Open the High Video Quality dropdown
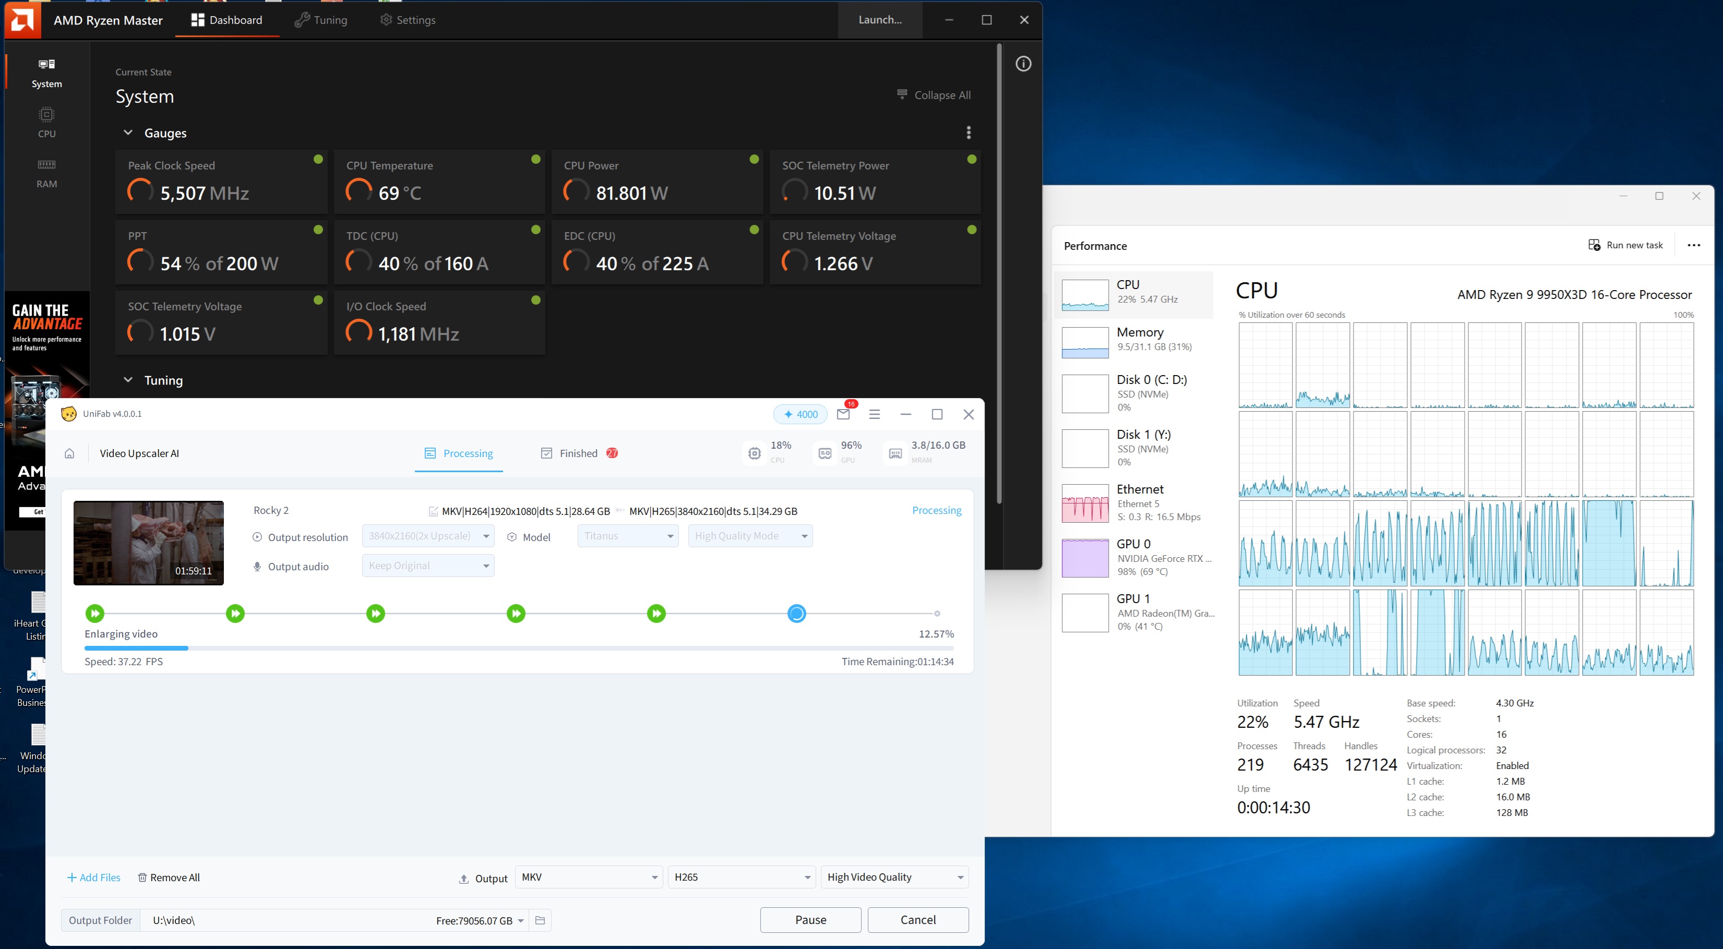Screen dimensions: 1723x949 coord(894,877)
